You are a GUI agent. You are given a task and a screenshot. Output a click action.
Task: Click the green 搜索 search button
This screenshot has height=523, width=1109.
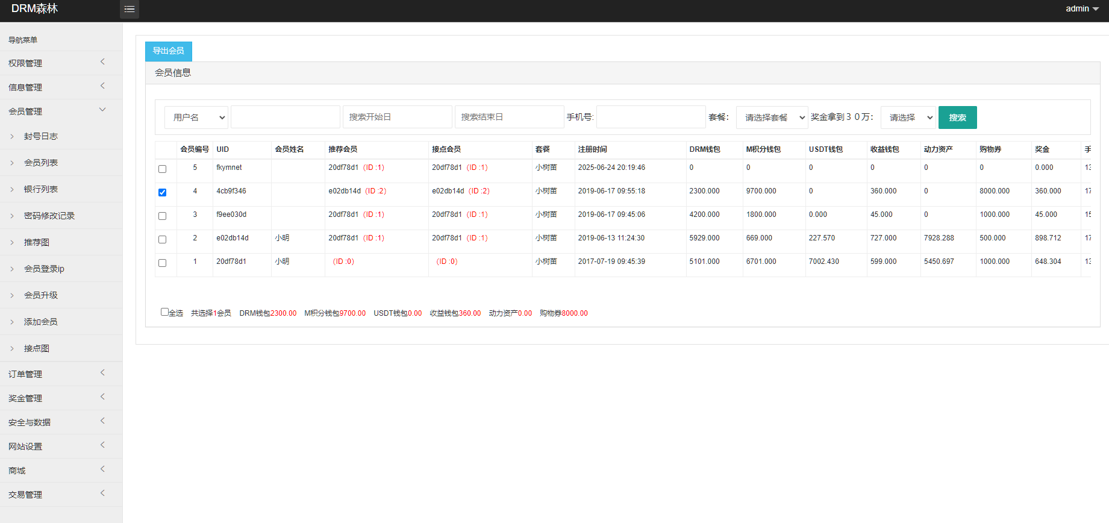click(x=957, y=117)
